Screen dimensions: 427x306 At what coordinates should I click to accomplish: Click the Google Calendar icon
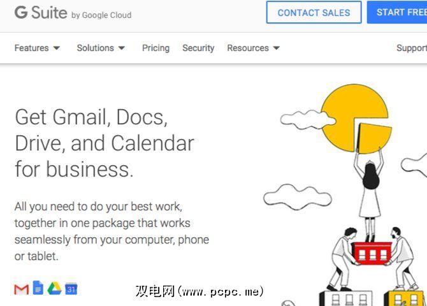click(x=71, y=289)
